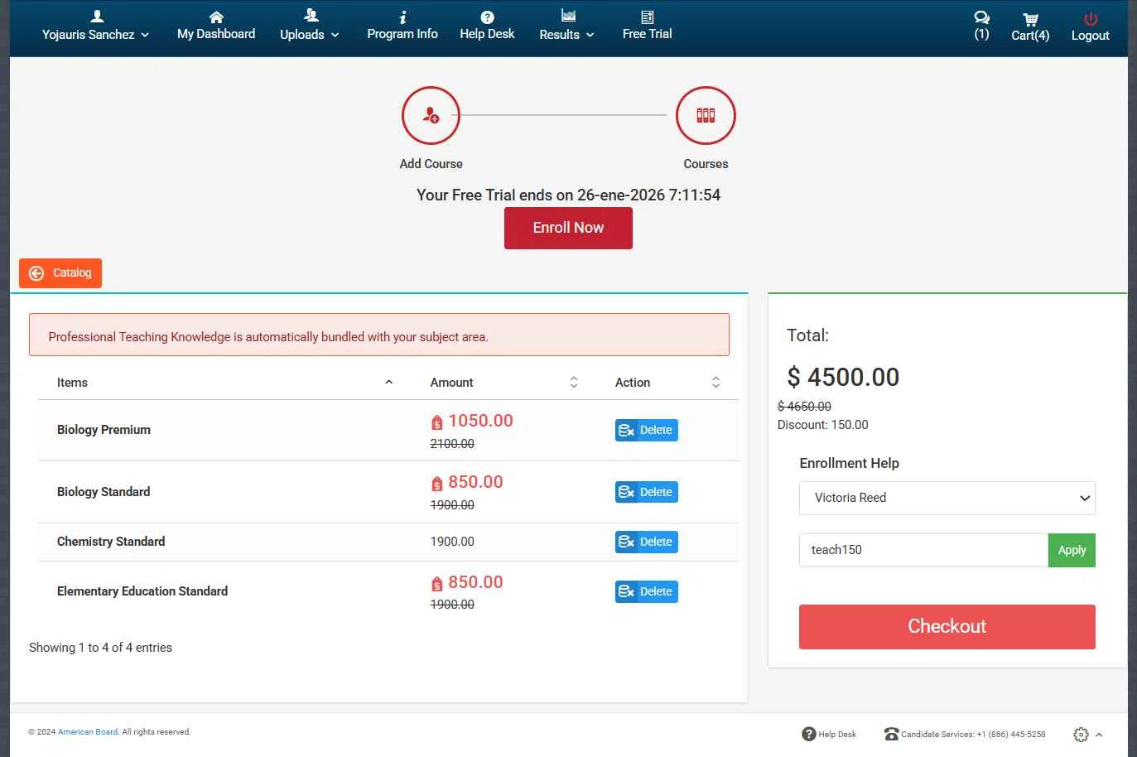
Task: Click the Logout power icon
Action: click(x=1091, y=18)
